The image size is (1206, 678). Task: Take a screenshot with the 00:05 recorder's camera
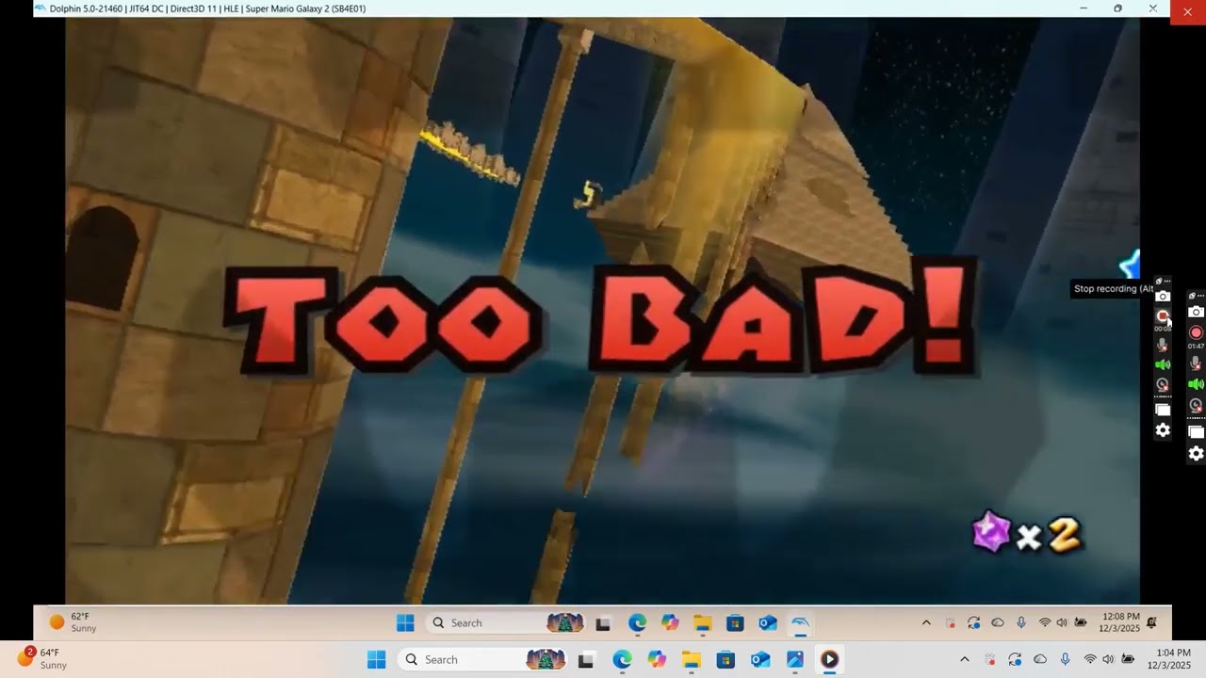[x=1163, y=297]
